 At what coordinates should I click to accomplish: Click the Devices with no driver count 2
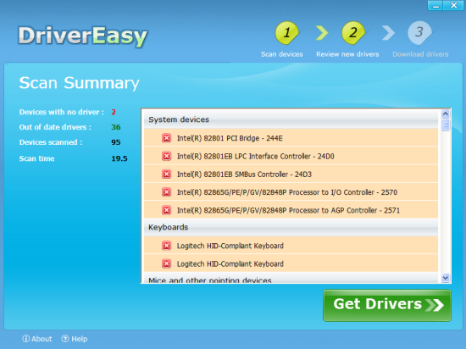[114, 113]
